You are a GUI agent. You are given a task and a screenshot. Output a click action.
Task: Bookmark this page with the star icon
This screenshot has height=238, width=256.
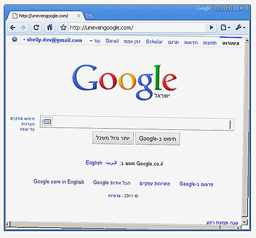tap(63, 28)
